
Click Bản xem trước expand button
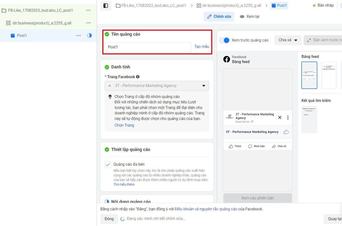[324, 40]
